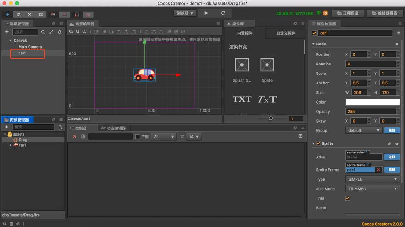Click the assets panel search magnifier

pos(60,127)
